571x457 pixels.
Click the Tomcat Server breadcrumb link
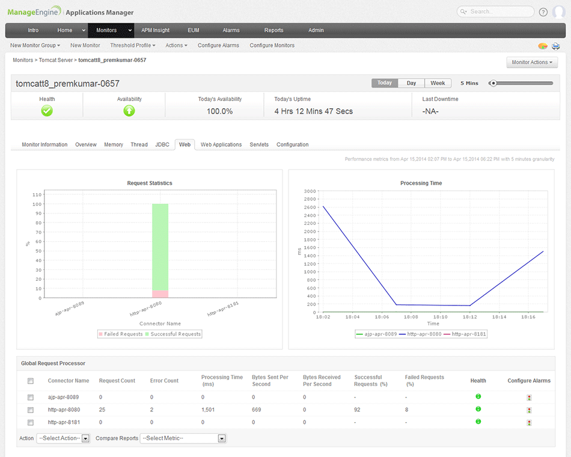56,60
